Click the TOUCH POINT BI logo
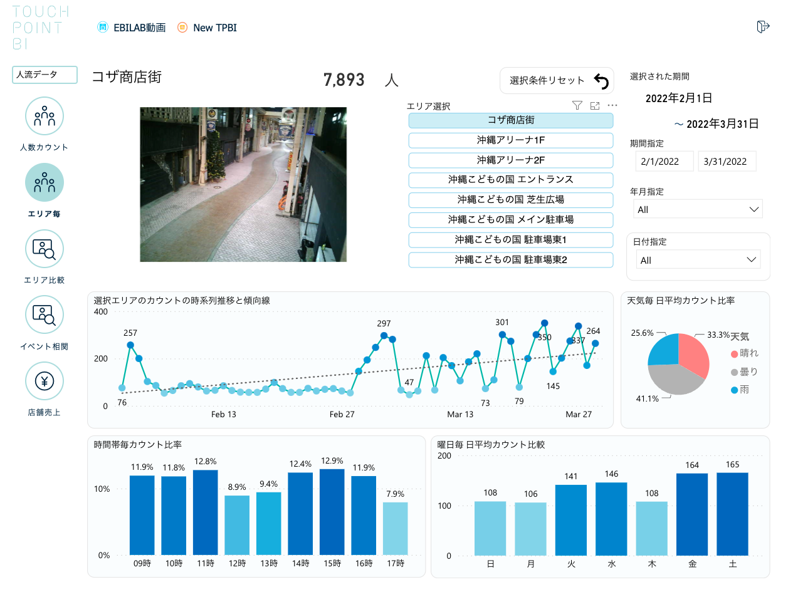This screenshot has height=592, width=793. [x=40, y=28]
